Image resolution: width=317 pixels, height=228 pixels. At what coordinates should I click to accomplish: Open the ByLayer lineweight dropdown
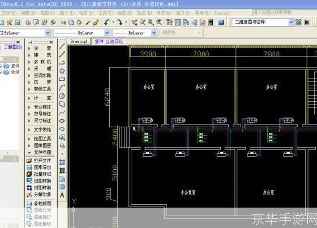tap(135, 33)
